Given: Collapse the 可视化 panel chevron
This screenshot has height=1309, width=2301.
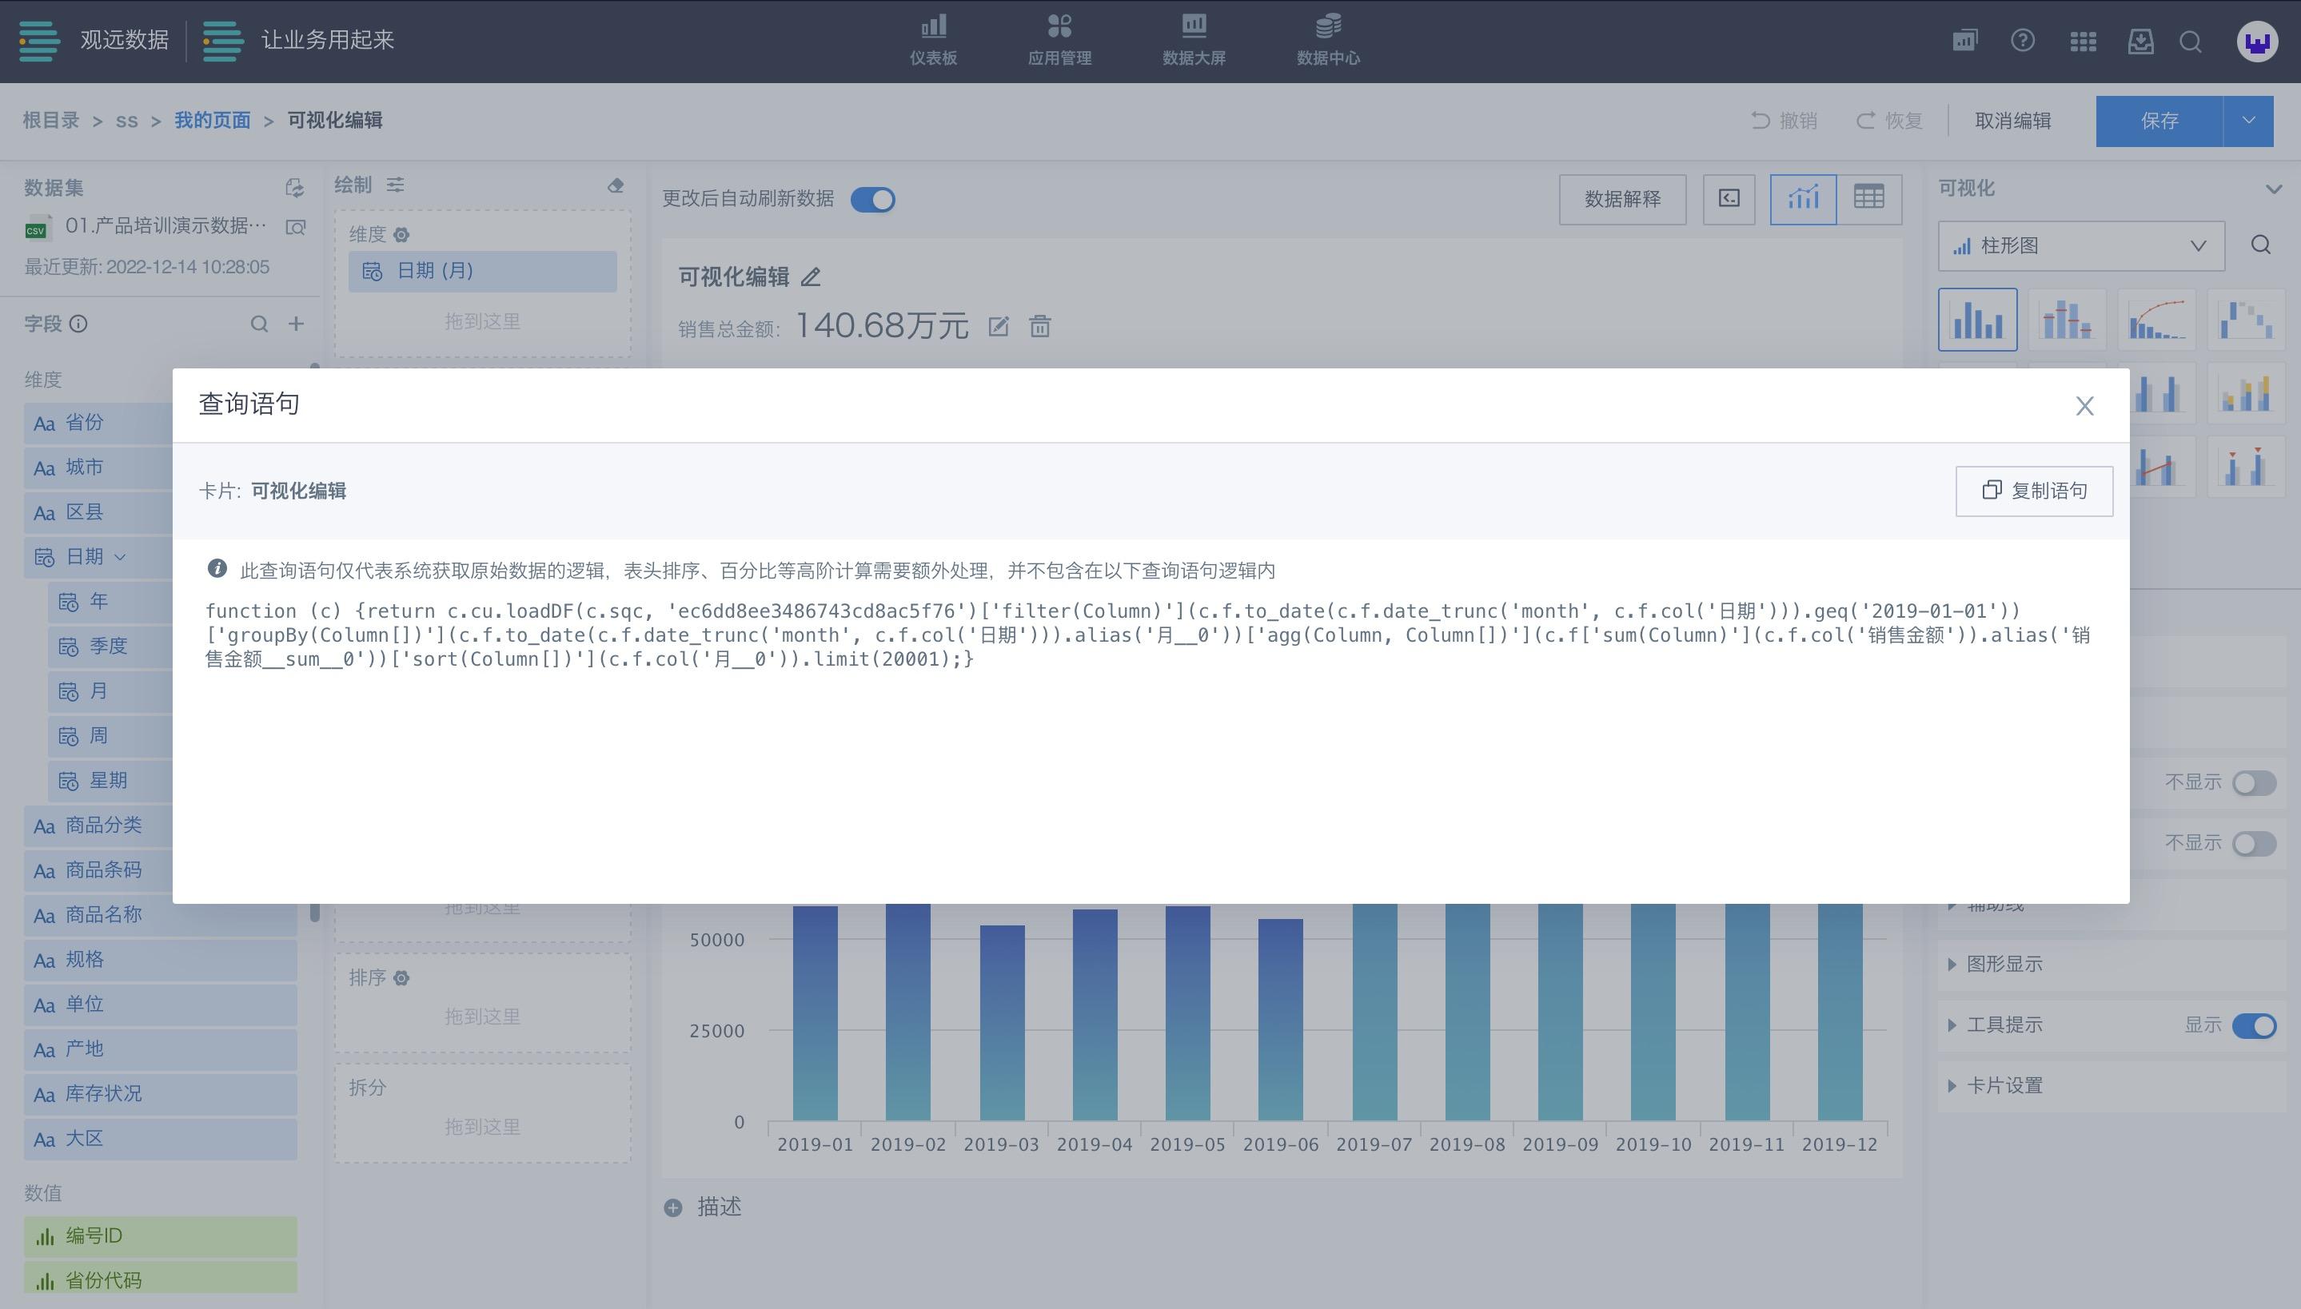Looking at the screenshot, I should tap(2273, 188).
